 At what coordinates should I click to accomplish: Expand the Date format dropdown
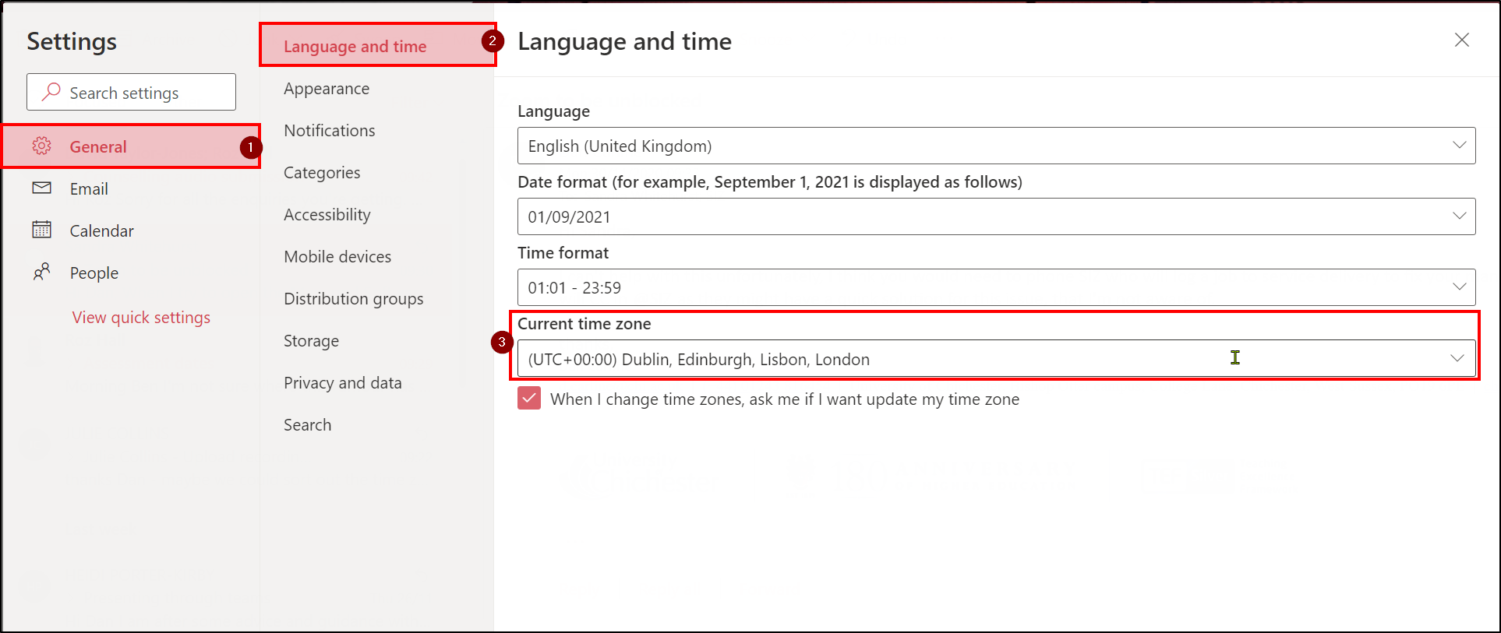coord(996,216)
